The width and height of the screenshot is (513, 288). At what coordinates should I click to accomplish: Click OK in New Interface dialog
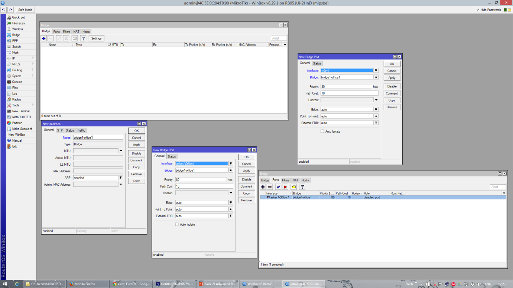(x=136, y=131)
